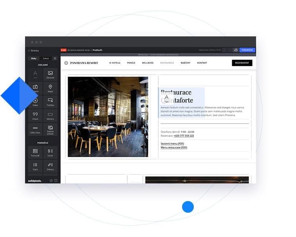296x237 pixels.
Task: Open the NABÍDKY menu item
Action: pos(186,63)
